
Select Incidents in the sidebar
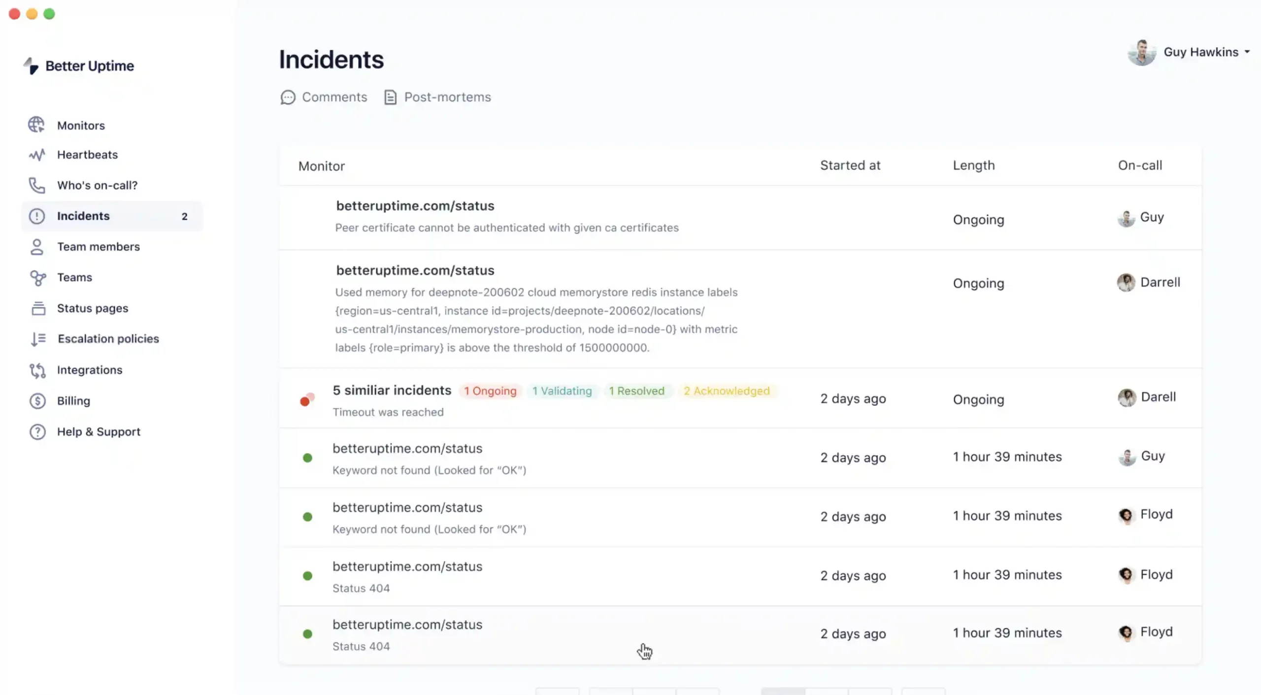click(112, 216)
